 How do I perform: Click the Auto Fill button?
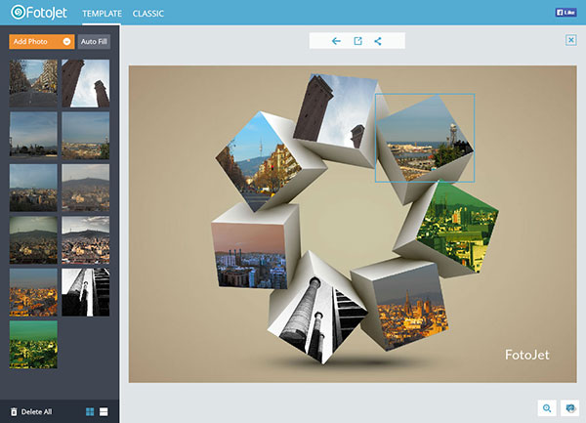(x=94, y=41)
